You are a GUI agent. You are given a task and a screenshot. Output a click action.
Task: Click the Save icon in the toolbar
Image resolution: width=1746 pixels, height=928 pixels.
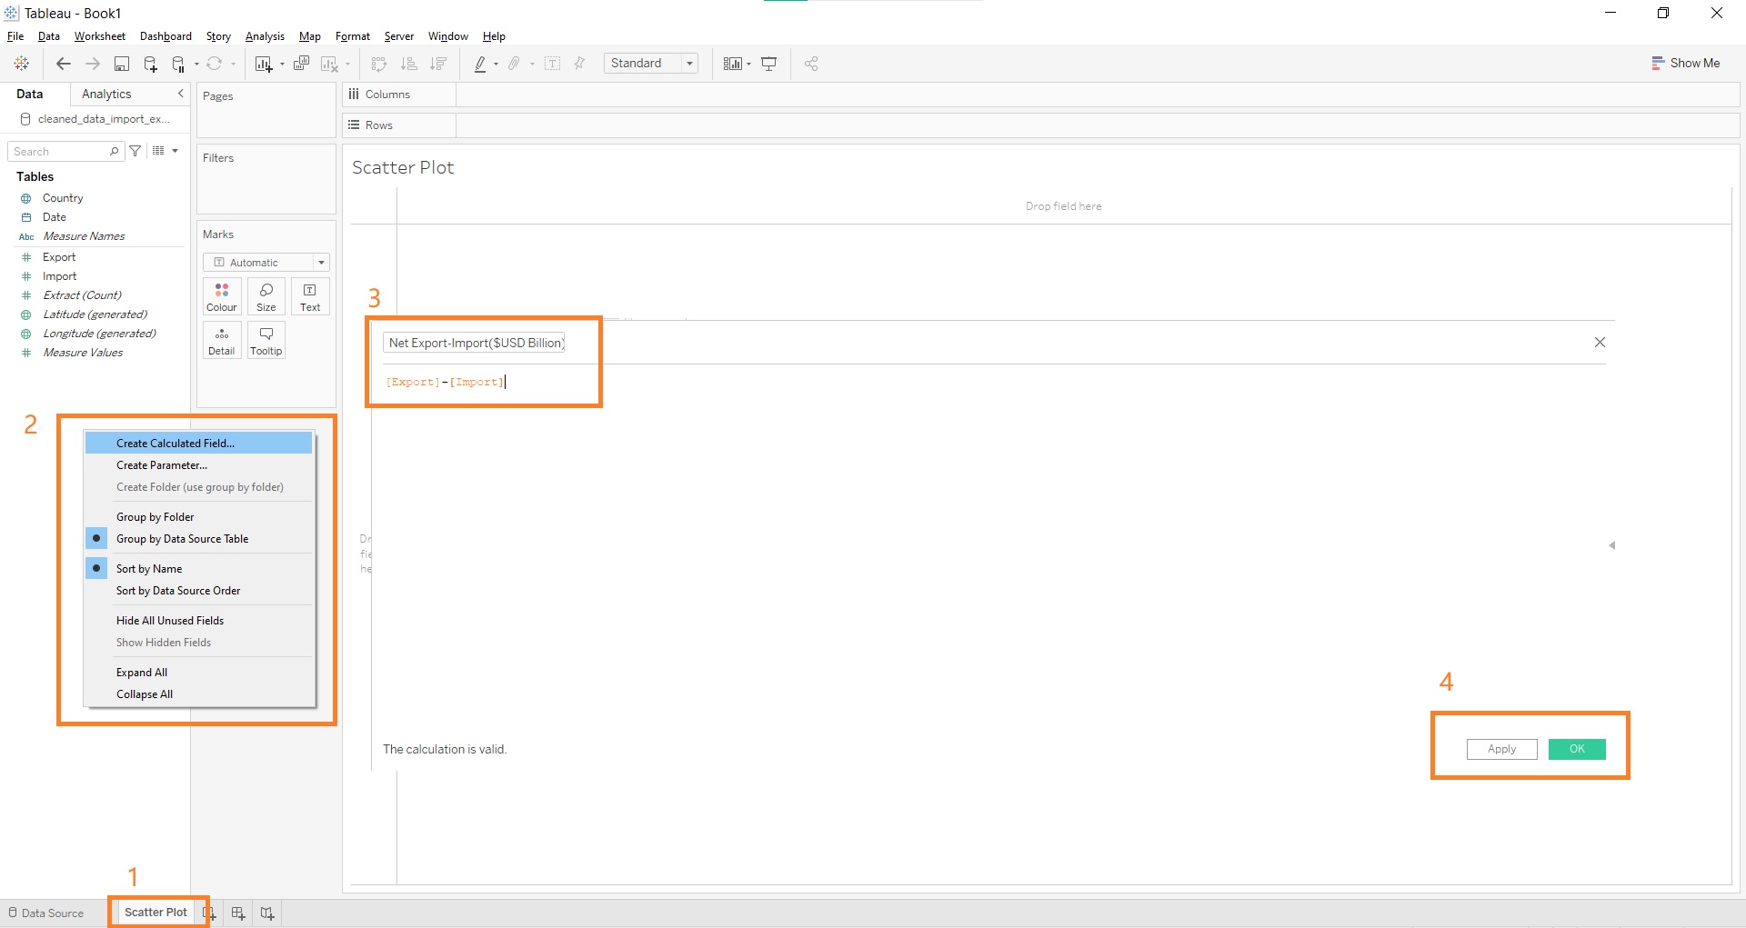pyautogui.click(x=122, y=64)
